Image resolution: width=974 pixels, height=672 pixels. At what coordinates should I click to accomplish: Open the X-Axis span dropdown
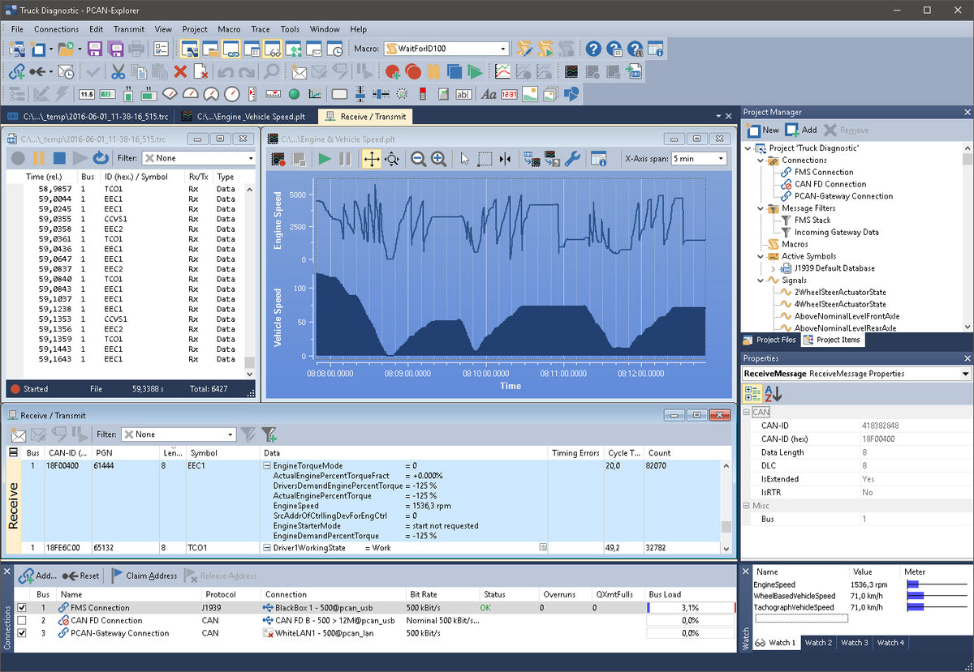(x=718, y=158)
